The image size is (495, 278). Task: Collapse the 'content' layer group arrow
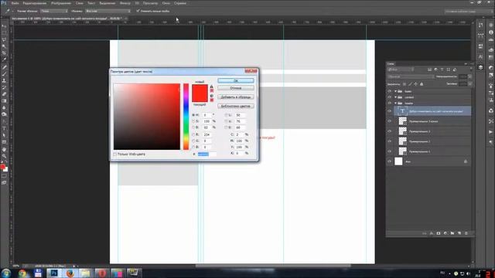click(x=395, y=97)
